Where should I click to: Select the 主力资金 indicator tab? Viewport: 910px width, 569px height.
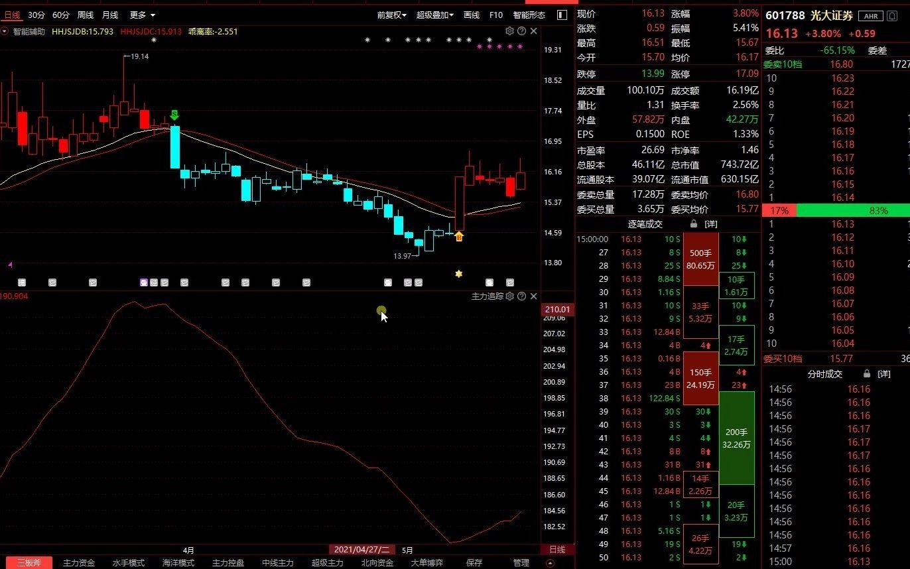79,563
